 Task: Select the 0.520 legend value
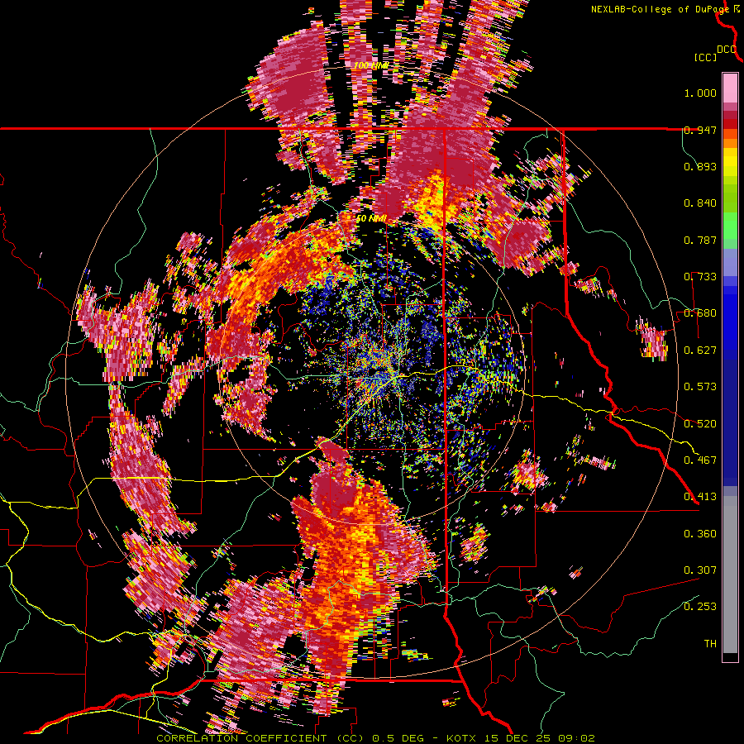click(x=700, y=424)
